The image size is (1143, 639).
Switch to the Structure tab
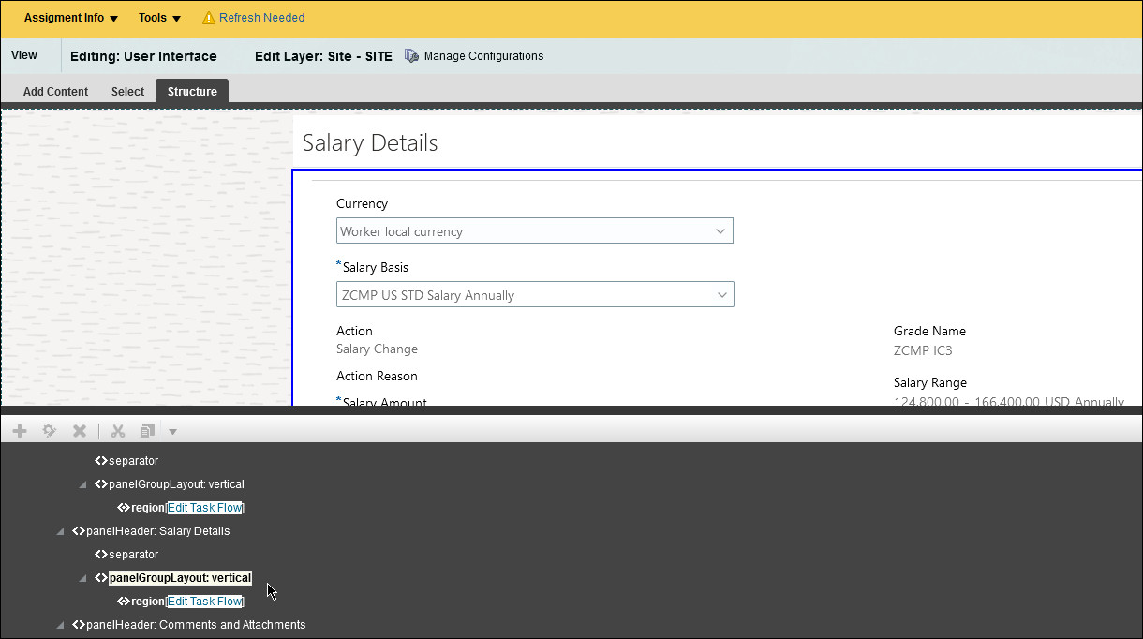point(192,91)
